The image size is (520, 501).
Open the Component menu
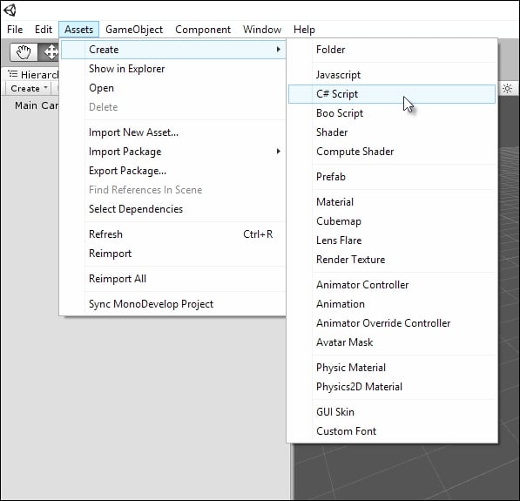click(203, 30)
